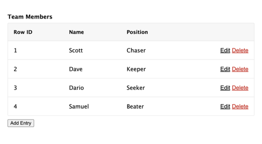Edit the Samuel Beater row
This screenshot has height=144, width=262.
coord(225,107)
